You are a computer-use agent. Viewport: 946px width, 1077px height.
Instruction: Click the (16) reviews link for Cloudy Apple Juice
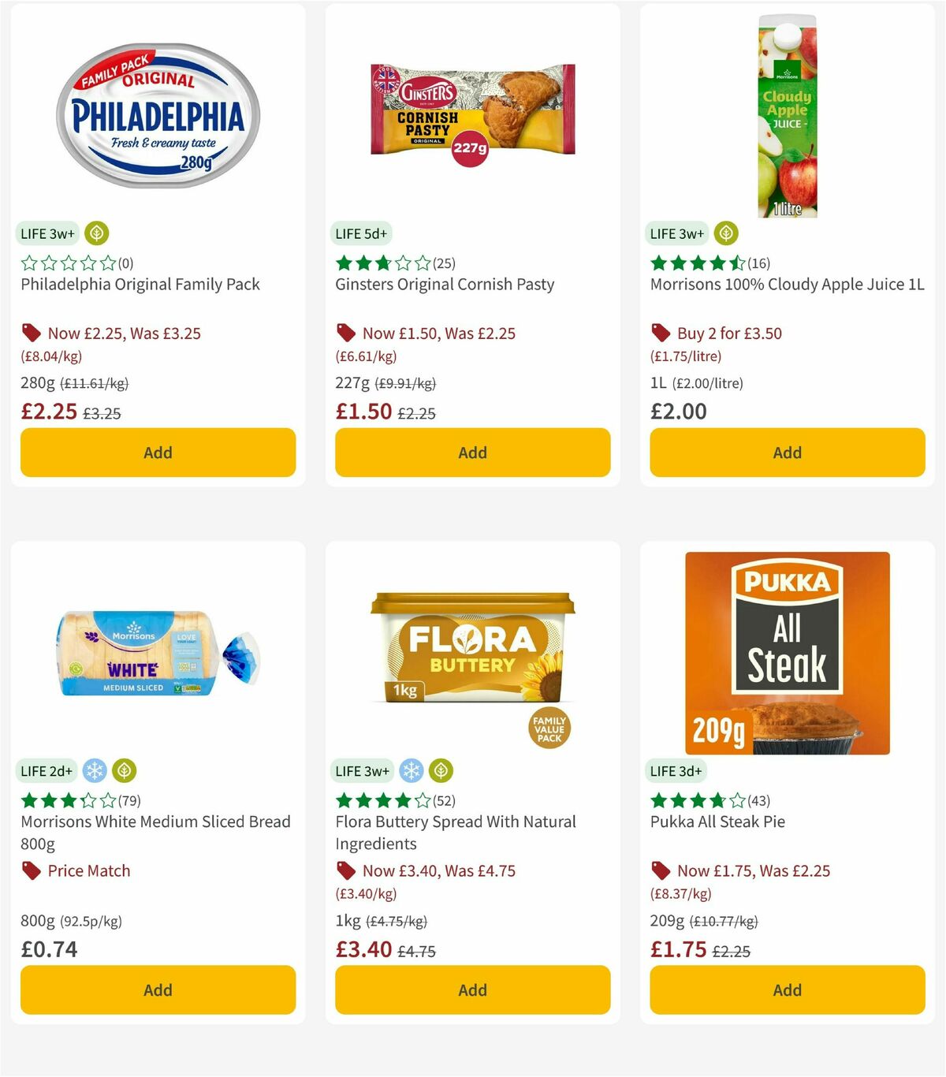pyautogui.click(x=758, y=263)
